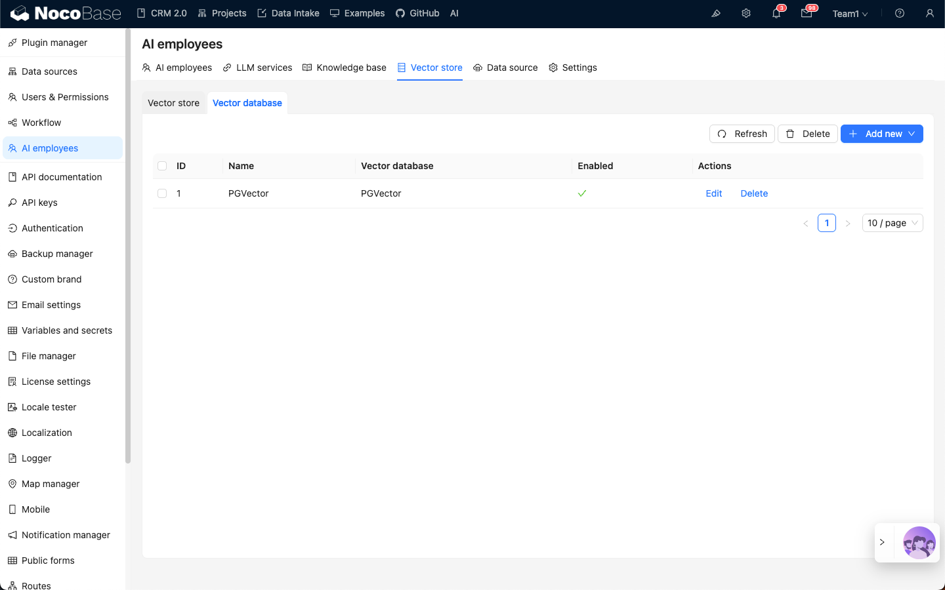Image resolution: width=945 pixels, height=590 pixels.
Task: Switch to the Knowledge base tab
Action: [x=345, y=68]
